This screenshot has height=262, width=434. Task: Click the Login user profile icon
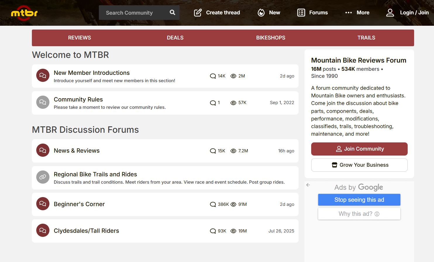point(390,13)
